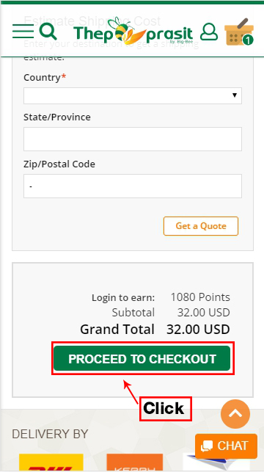The width and height of the screenshot is (264, 472).
Task: Focus the State/Province field
Action: [133, 139]
